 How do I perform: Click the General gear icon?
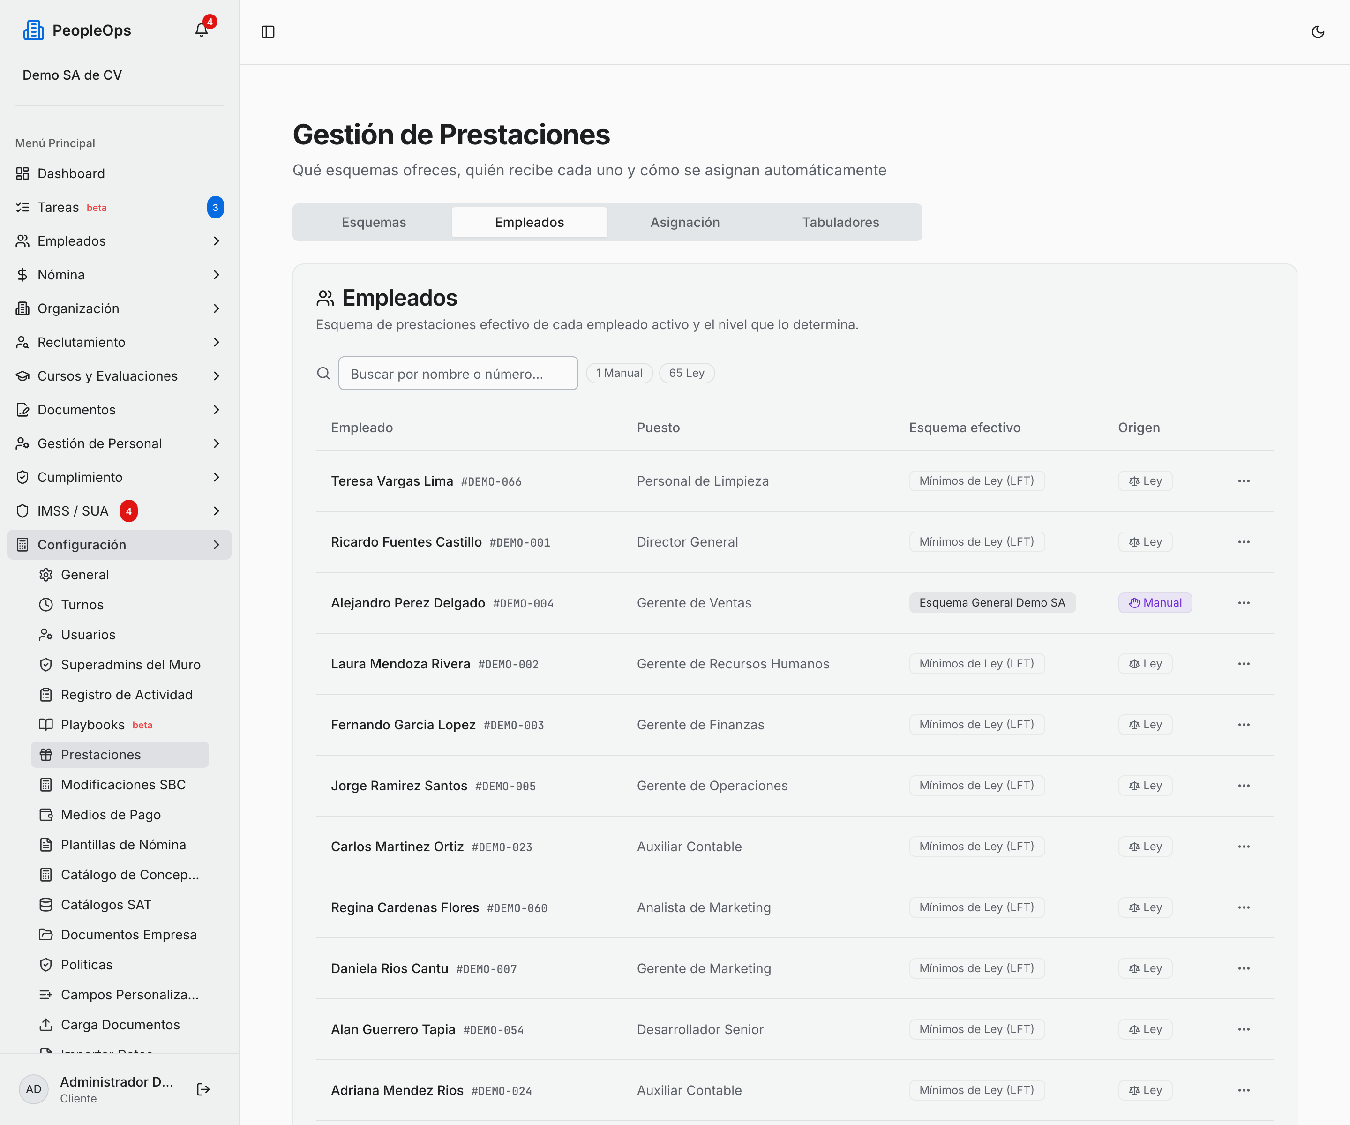45,575
